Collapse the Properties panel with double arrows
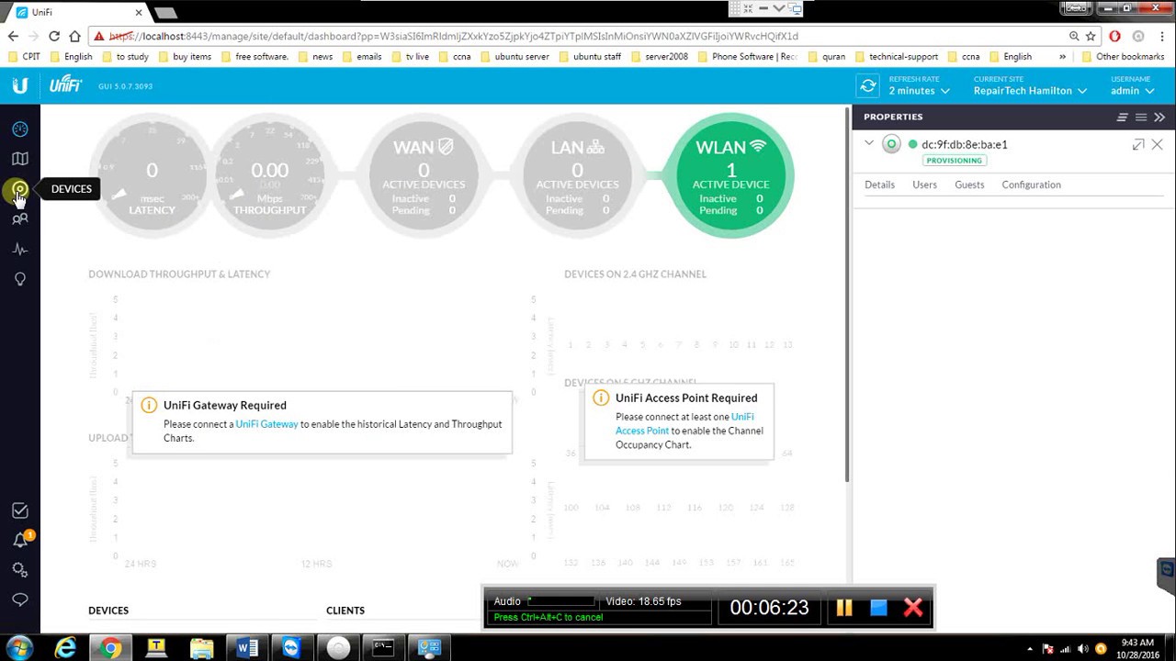Viewport: 1176px width, 661px height. pos(1159,118)
